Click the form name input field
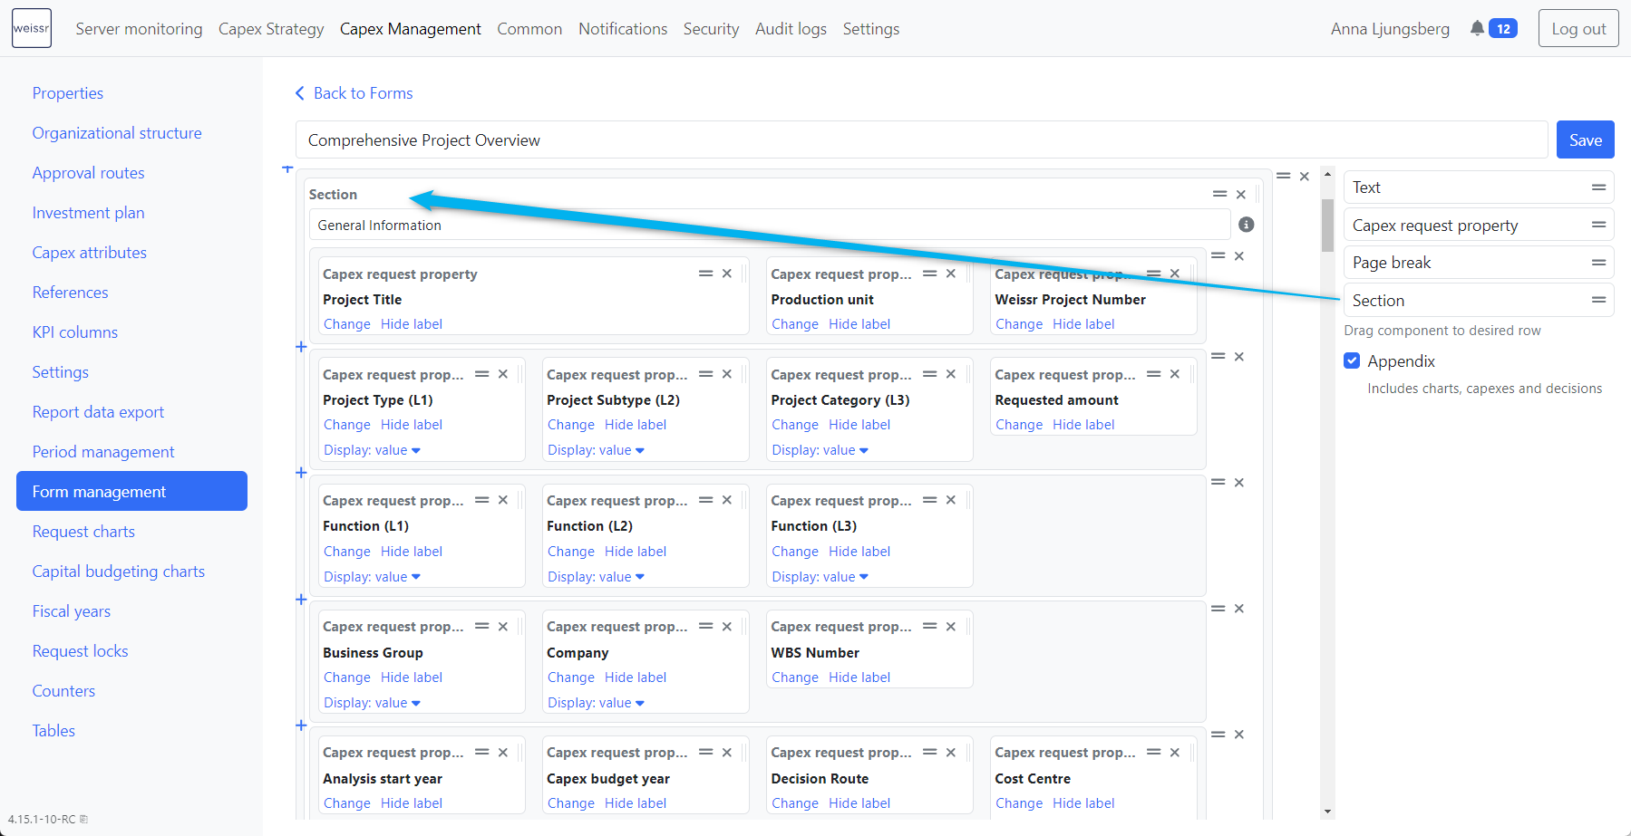This screenshot has height=836, width=1631. (920, 140)
